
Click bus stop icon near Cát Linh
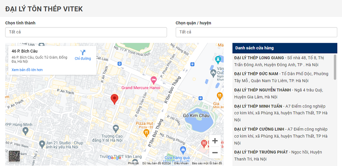pos(120,64)
